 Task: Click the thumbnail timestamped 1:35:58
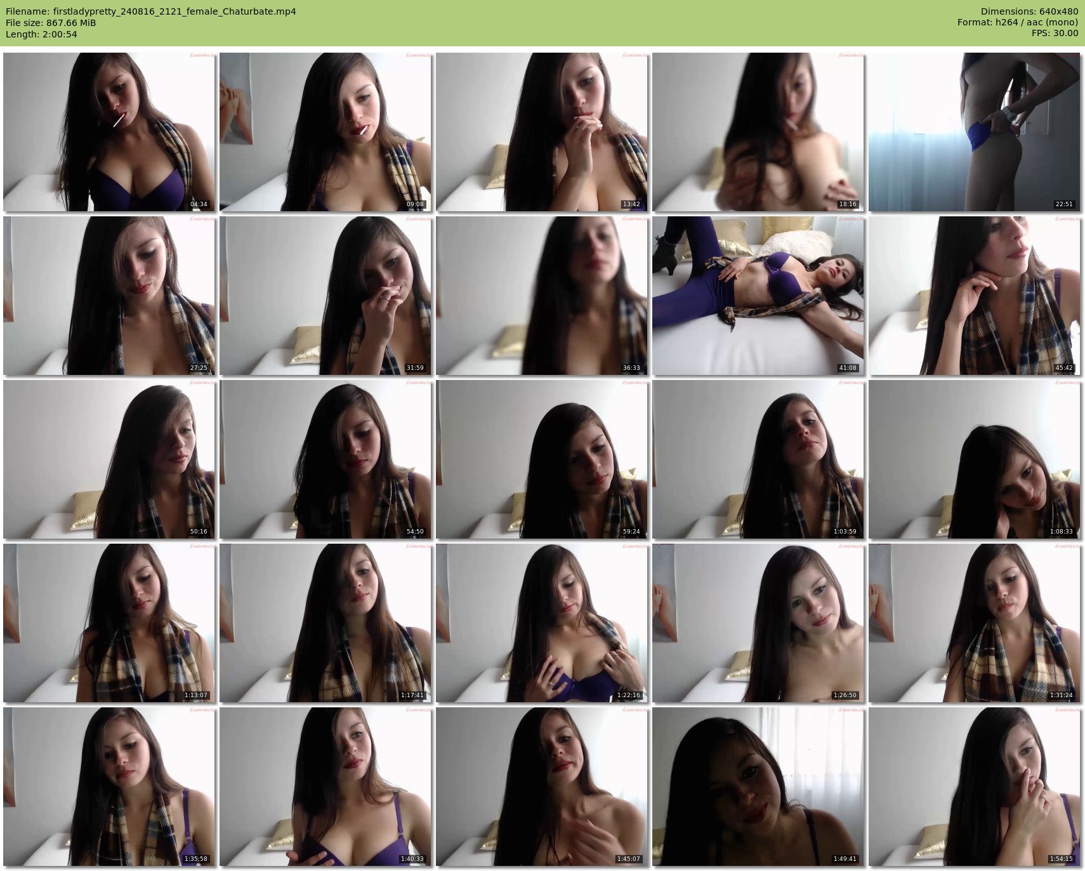click(109, 787)
